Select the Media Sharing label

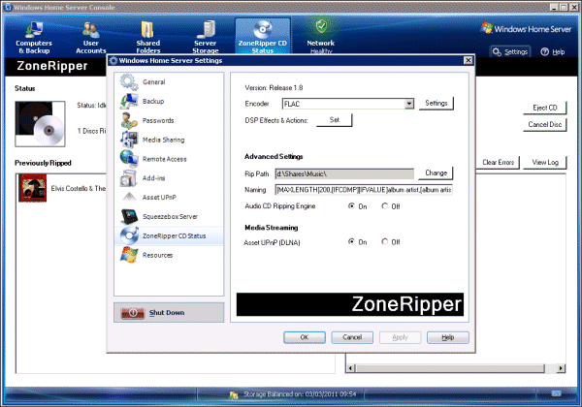(163, 140)
